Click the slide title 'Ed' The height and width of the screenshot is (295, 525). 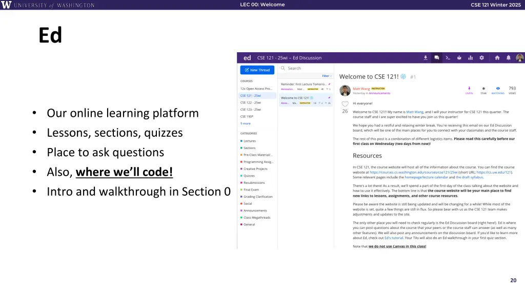50,35
